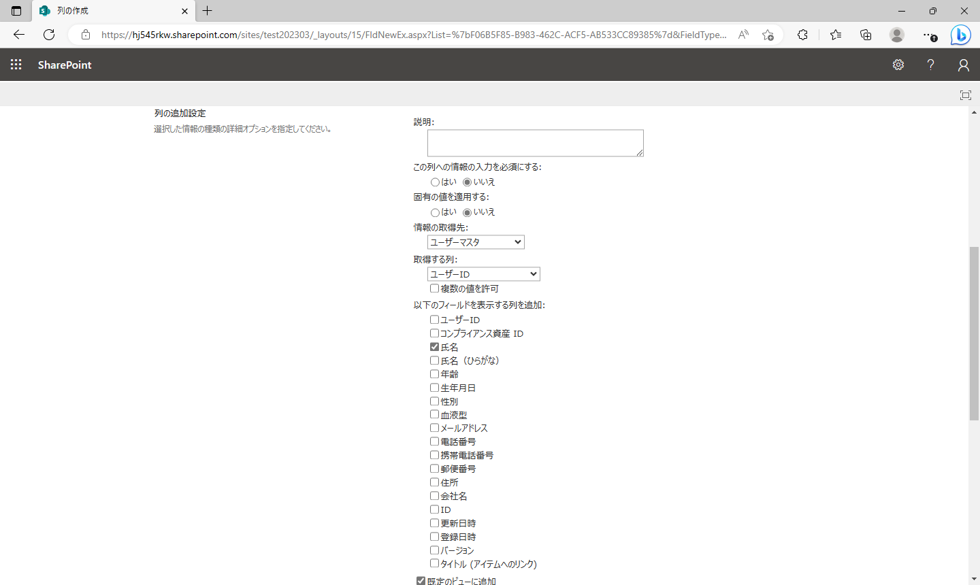Check the 登録日時 checkbox

click(434, 537)
